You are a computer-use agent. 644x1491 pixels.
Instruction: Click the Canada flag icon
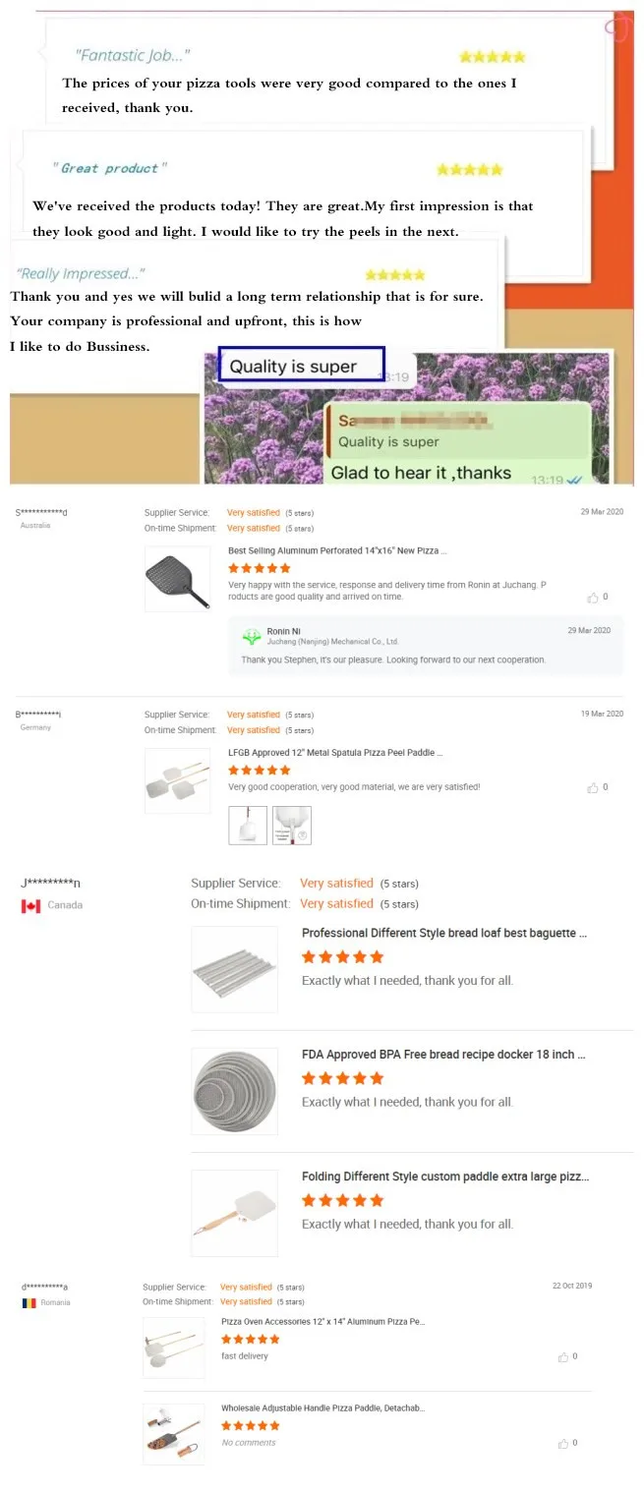click(30, 905)
